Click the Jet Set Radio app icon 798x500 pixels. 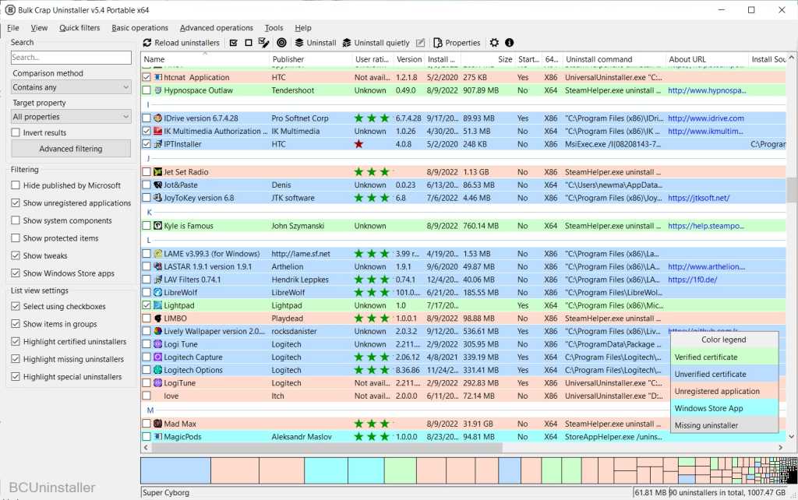(157, 172)
